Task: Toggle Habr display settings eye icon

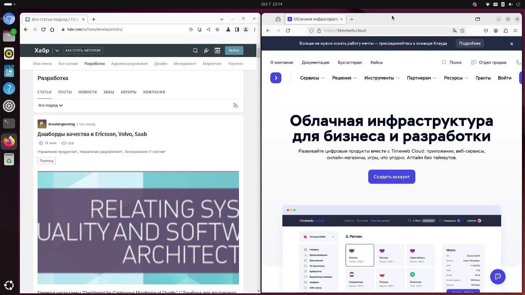Action: click(217, 51)
